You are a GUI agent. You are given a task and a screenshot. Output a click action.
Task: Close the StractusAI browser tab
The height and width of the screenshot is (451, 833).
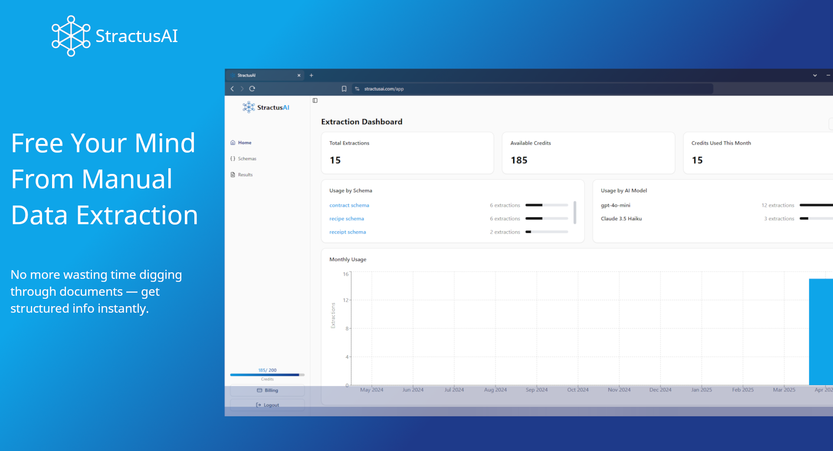point(299,75)
